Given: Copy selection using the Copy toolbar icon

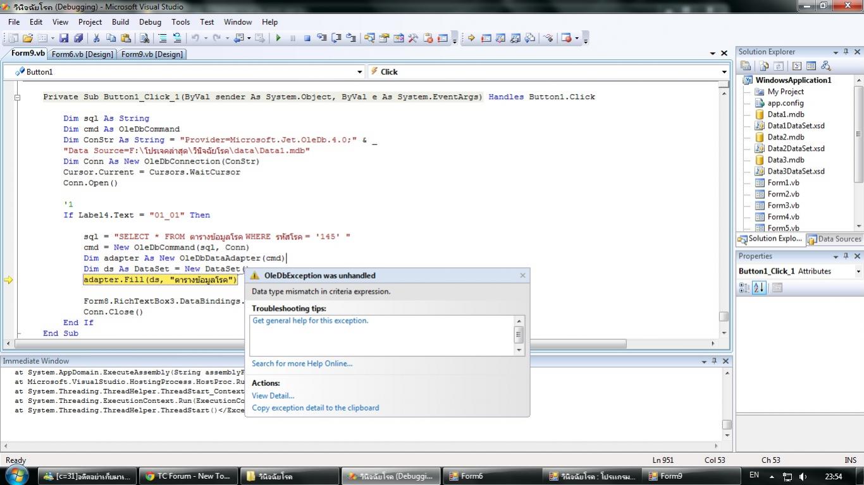Looking at the screenshot, I should pos(111,38).
